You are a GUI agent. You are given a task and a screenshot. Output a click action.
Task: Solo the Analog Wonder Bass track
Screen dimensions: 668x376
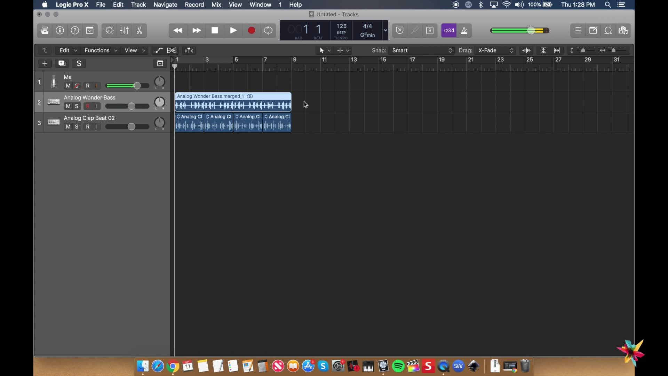tap(77, 106)
